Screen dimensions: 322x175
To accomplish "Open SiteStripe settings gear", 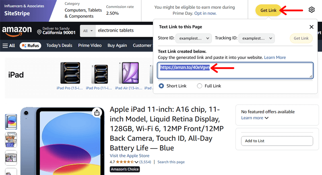I will click(312, 10).
